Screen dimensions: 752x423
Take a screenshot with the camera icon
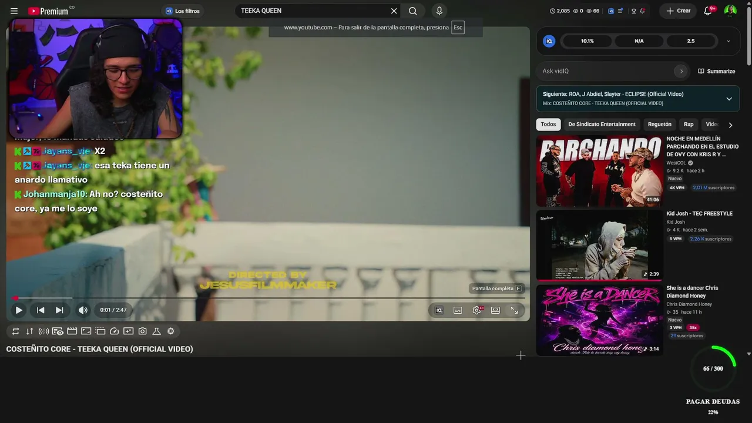click(142, 331)
